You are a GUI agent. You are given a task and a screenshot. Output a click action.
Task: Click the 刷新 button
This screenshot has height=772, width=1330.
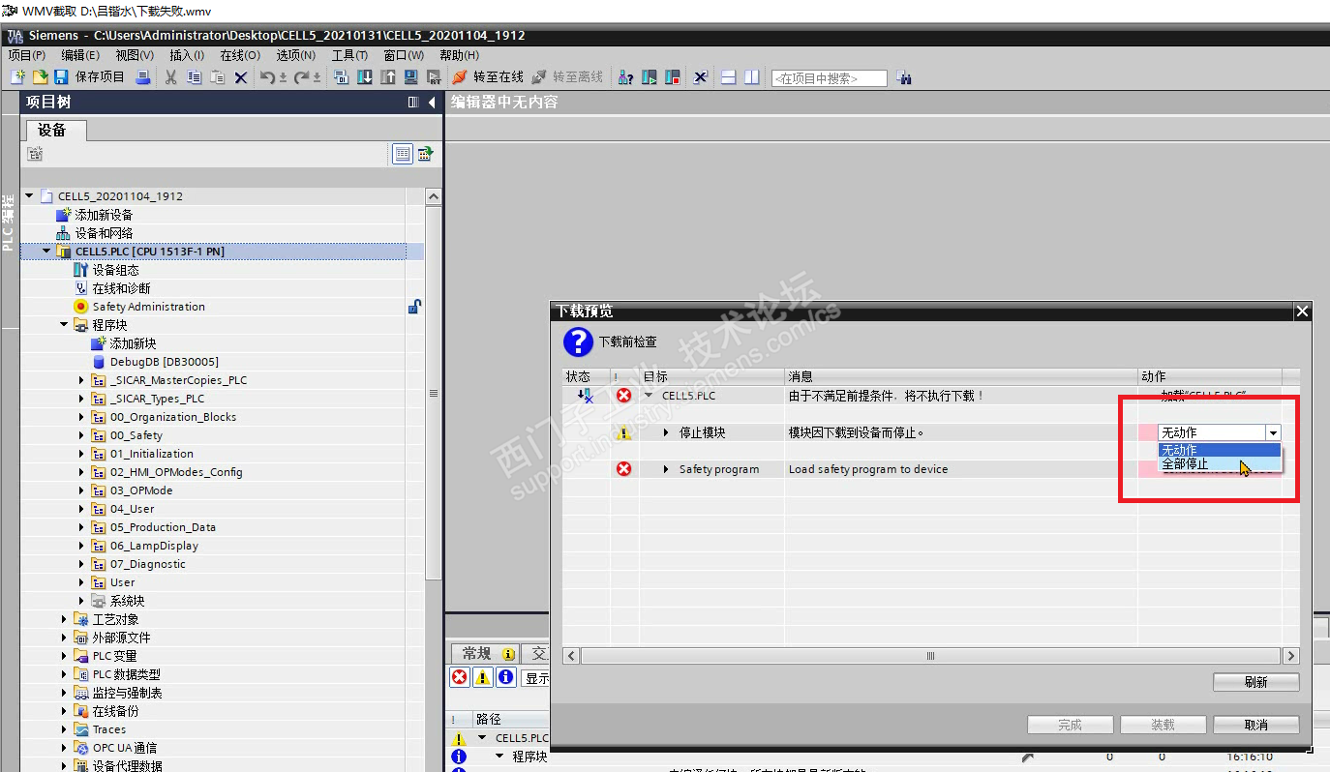click(1256, 682)
